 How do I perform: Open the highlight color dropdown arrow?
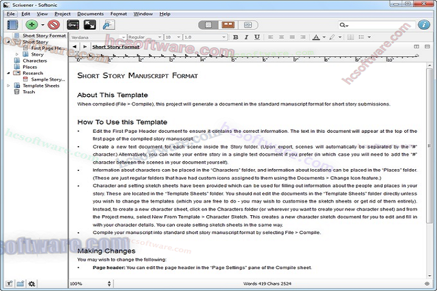(x=340, y=37)
